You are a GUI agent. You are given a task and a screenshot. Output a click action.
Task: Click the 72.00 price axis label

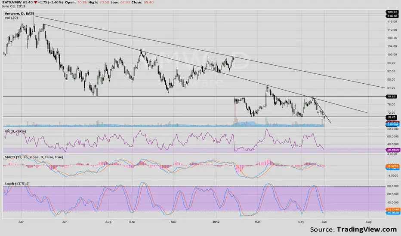point(392,113)
